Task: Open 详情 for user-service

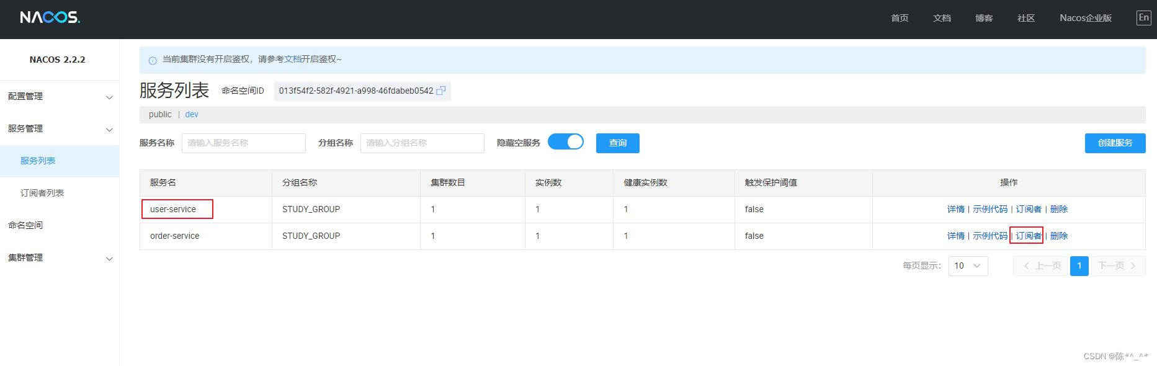Action: coord(956,209)
